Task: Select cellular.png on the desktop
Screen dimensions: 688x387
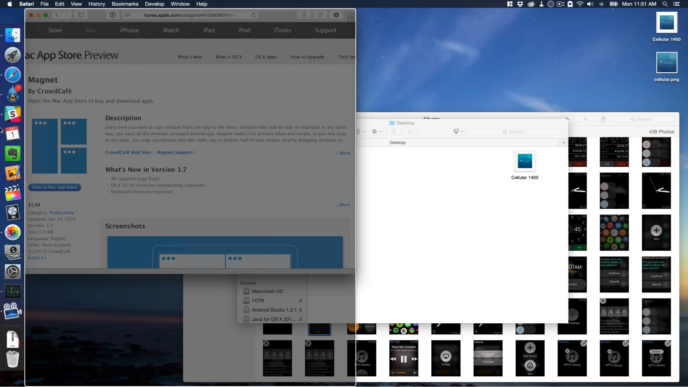Action: pos(667,67)
